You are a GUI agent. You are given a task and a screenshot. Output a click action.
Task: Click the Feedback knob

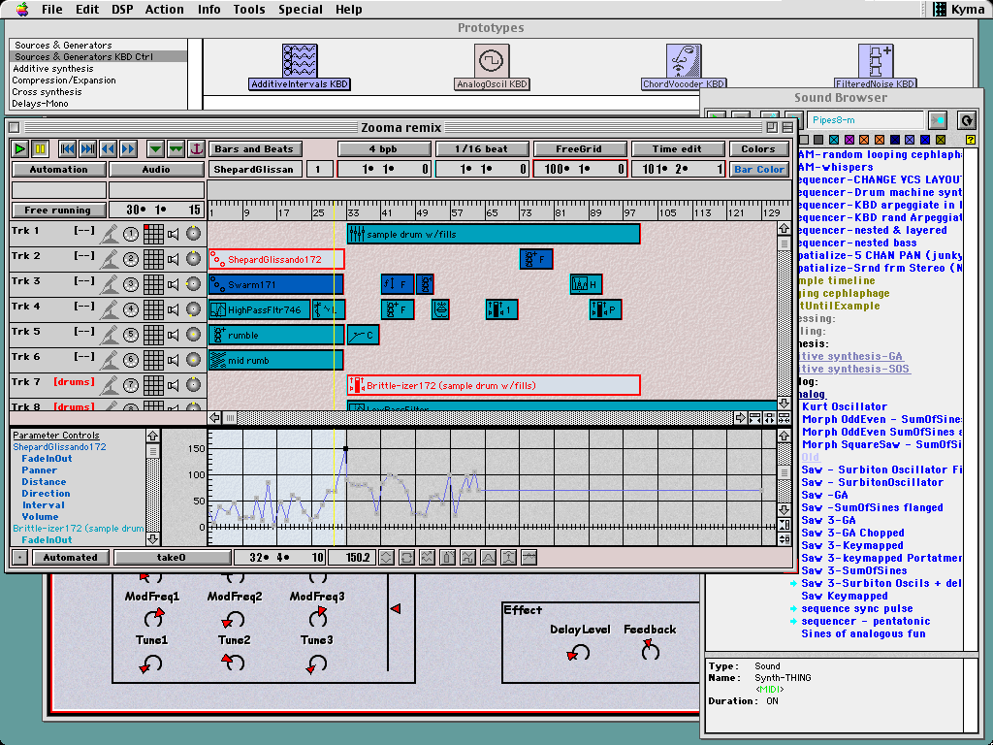click(x=650, y=650)
